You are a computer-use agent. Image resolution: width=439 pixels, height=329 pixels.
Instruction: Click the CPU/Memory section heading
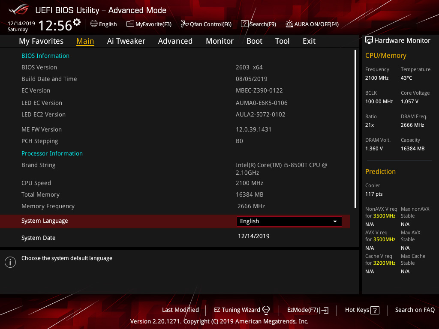(386, 55)
